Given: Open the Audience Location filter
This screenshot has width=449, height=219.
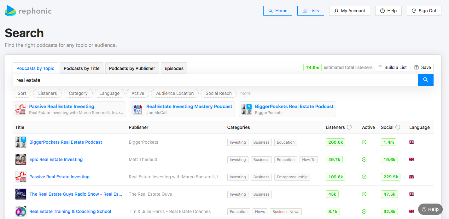Looking at the screenshot, I should click(x=175, y=93).
